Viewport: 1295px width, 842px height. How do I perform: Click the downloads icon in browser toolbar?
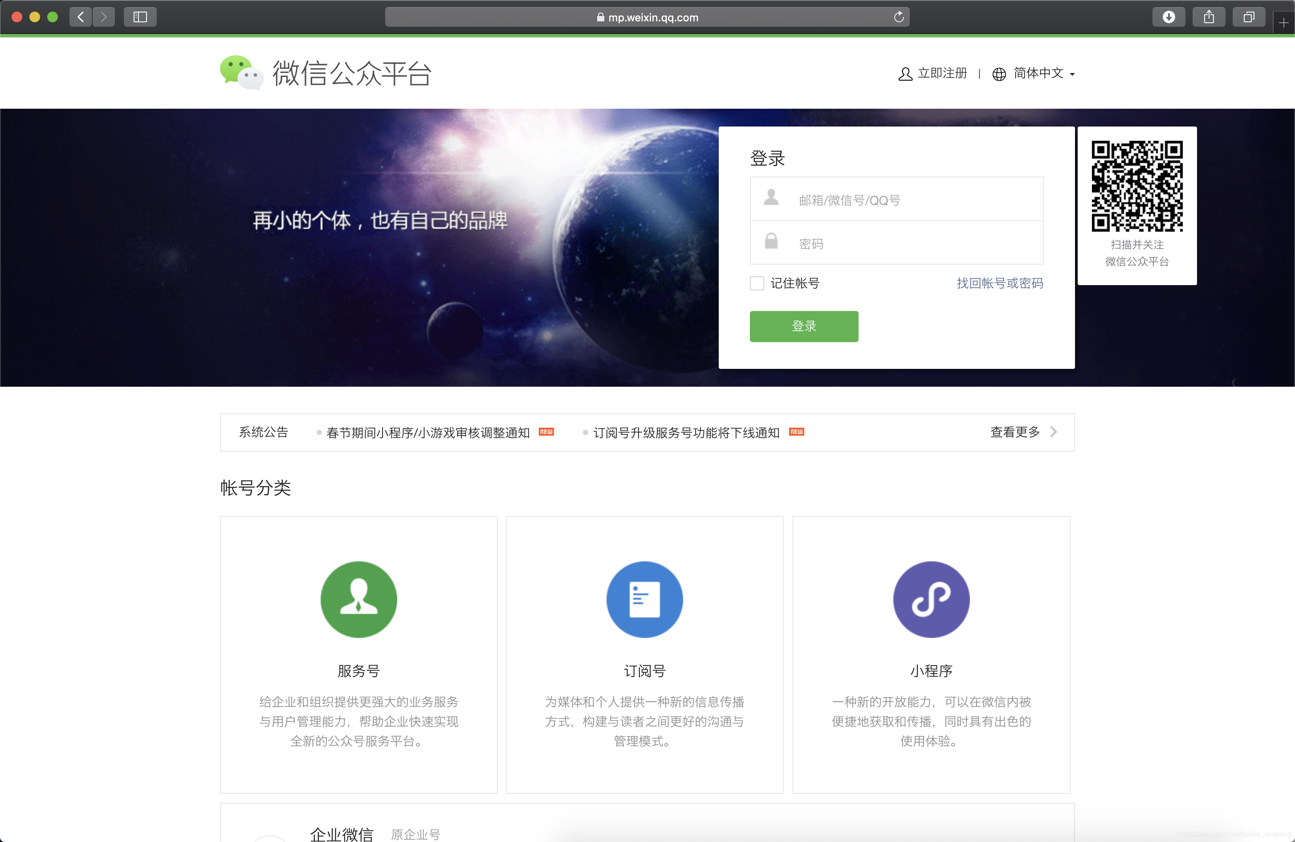(x=1169, y=16)
